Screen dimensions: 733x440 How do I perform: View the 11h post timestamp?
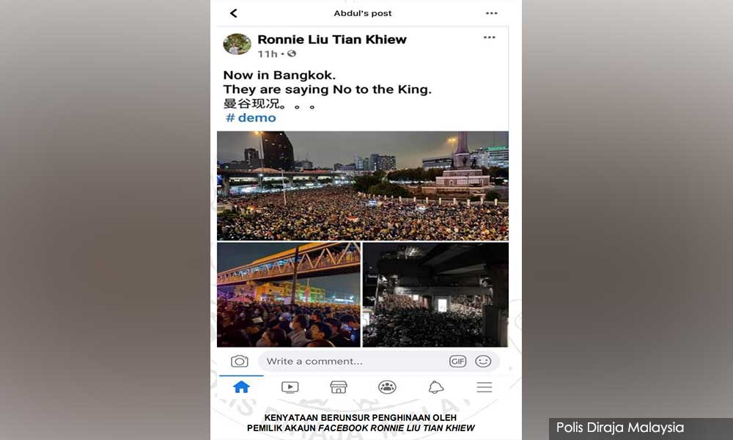pos(268,54)
